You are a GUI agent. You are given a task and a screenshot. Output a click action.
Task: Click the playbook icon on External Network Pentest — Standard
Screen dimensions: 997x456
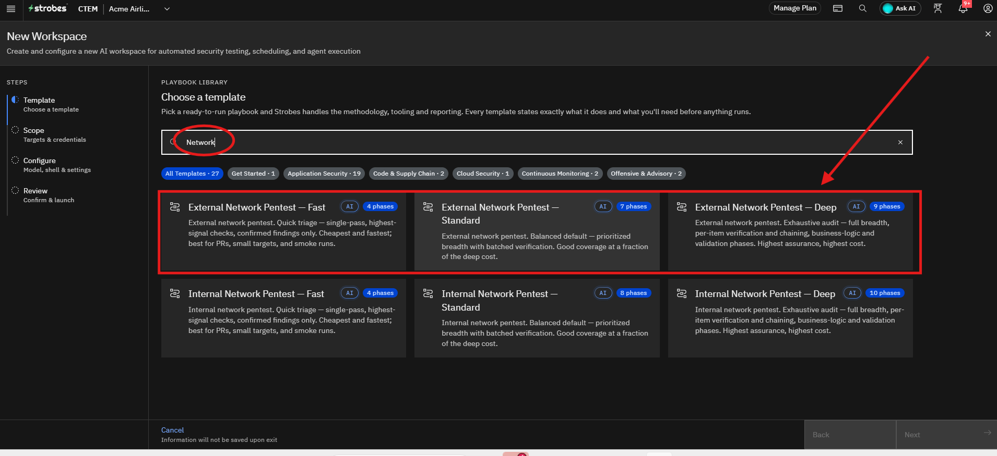[x=428, y=207]
